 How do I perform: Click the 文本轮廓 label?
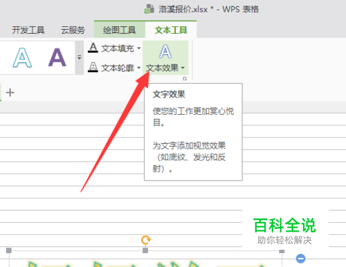click(118, 68)
